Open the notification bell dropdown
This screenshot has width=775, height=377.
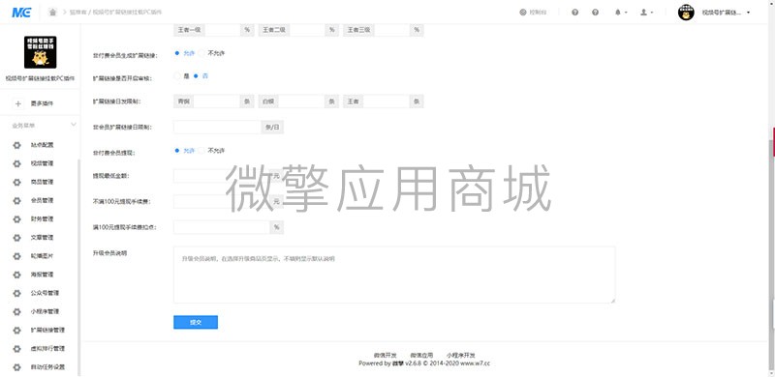tap(621, 13)
